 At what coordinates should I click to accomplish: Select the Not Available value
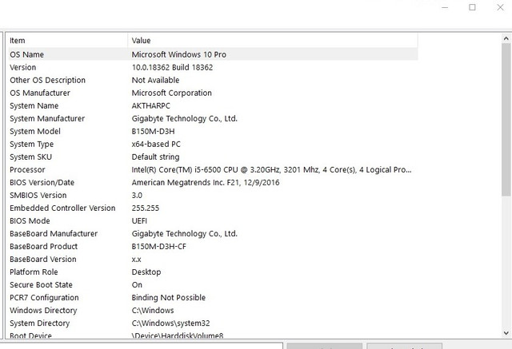155,80
